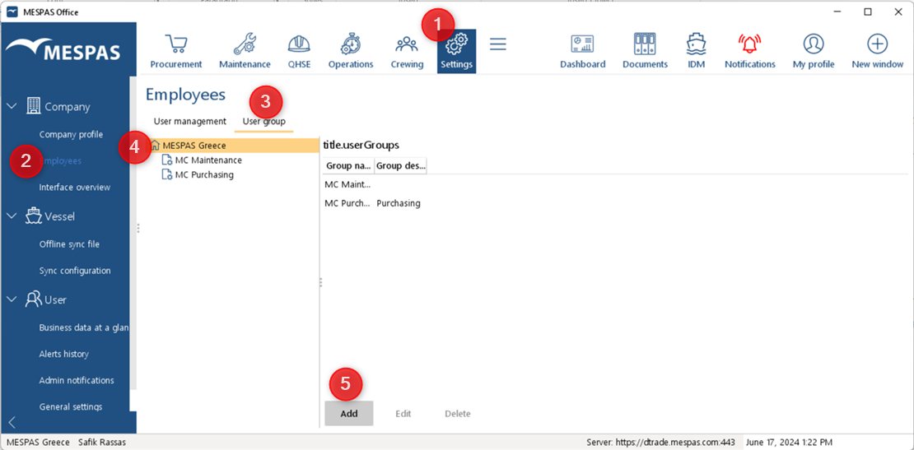The width and height of the screenshot is (914, 450).
Task: Click the MESPAS Greece home icon in tree
Action: (x=155, y=146)
